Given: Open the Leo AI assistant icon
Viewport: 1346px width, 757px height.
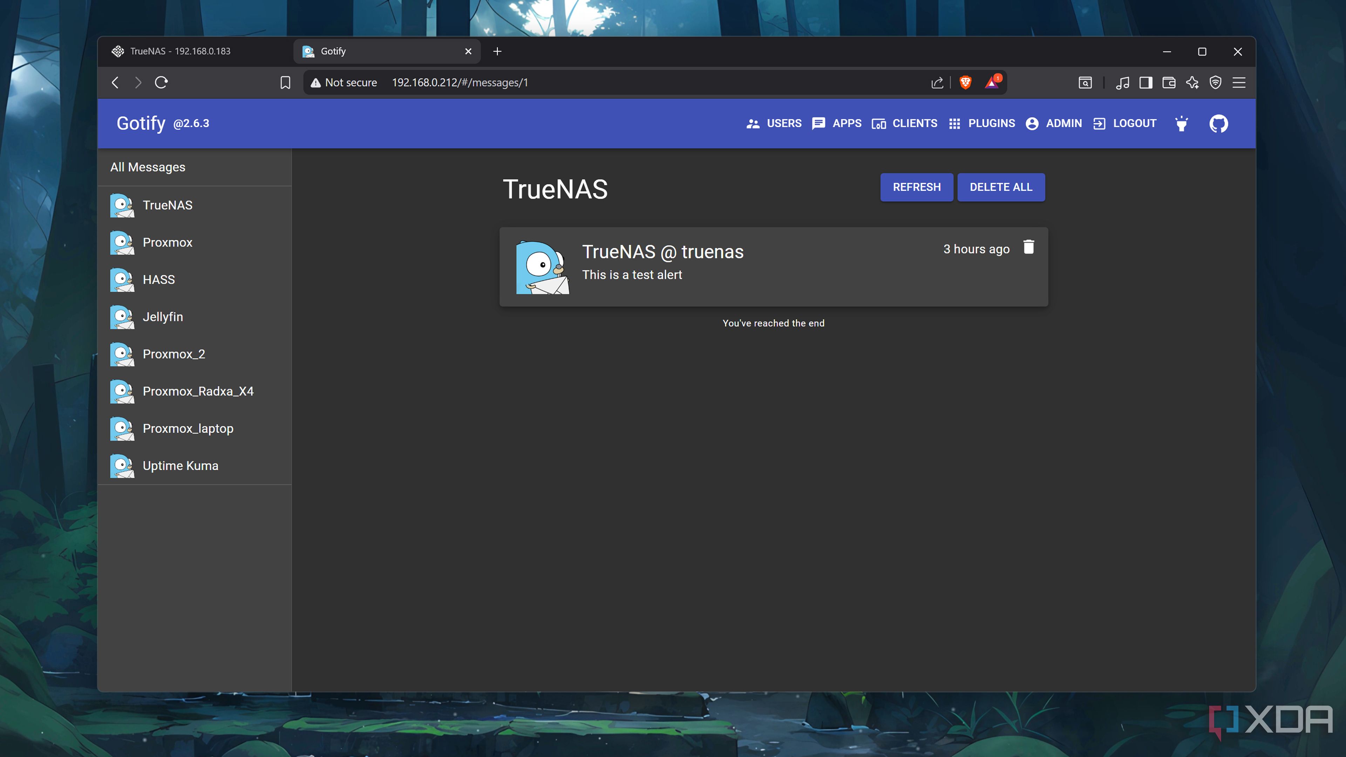Looking at the screenshot, I should [x=1192, y=83].
